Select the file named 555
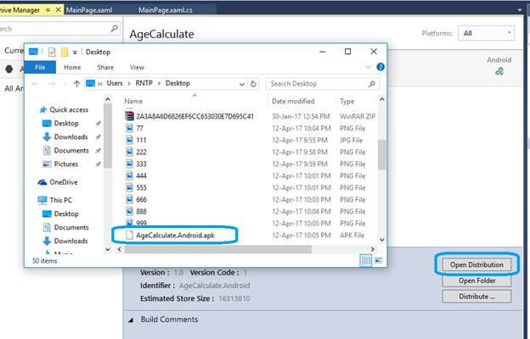The width and height of the screenshot is (530, 339). 136,187
